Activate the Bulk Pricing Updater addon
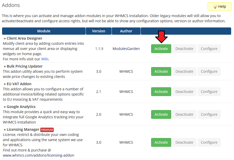This screenshot has width=234, height=160. (161, 71)
